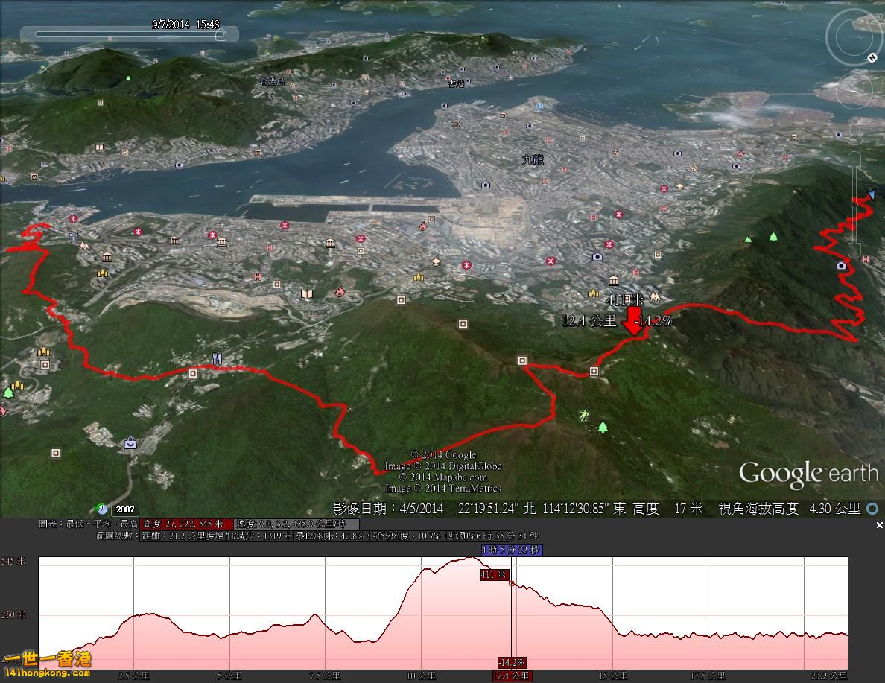Click the large red arrow position marker

[632, 321]
